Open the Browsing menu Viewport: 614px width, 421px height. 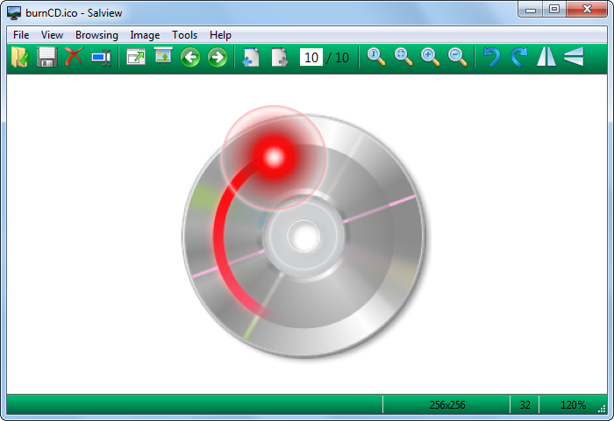(96, 35)
